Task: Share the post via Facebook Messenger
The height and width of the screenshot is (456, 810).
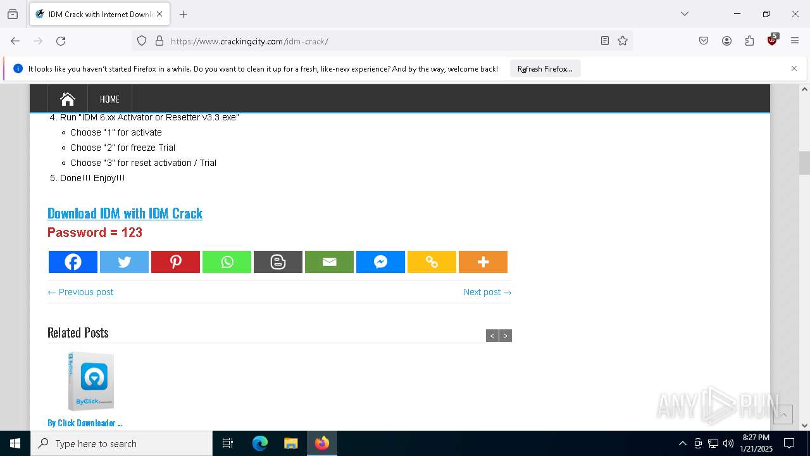Action: pos(380,262)
